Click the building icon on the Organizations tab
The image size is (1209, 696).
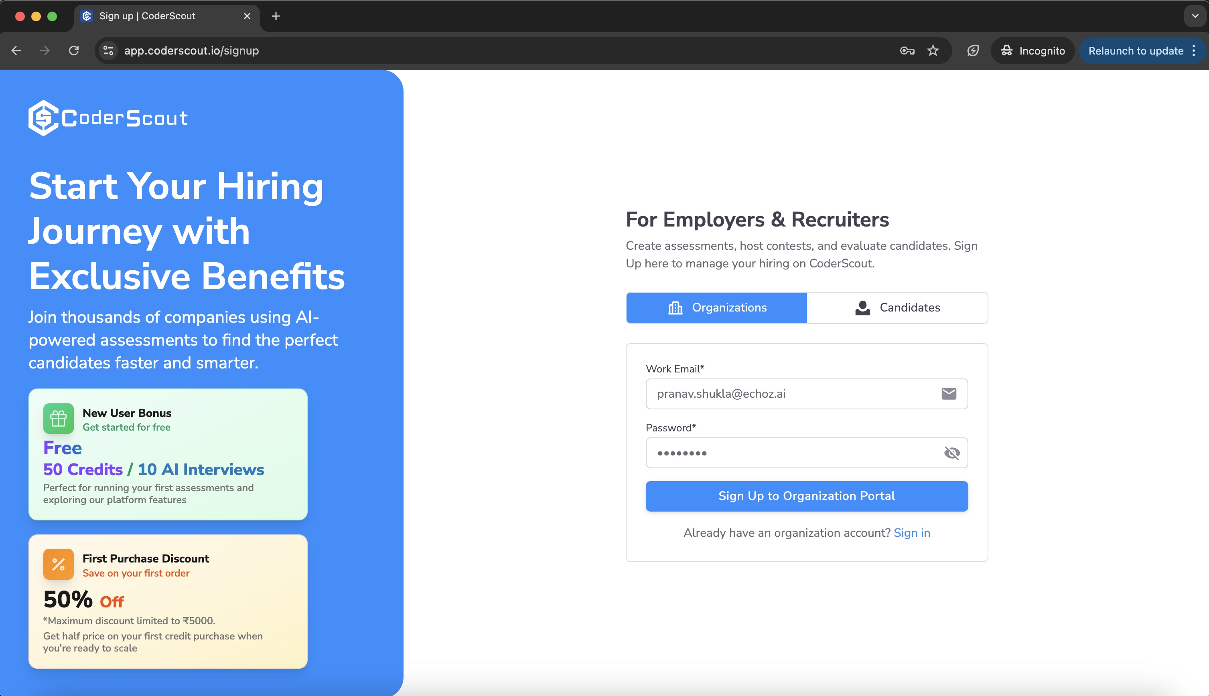coord(674,308)
